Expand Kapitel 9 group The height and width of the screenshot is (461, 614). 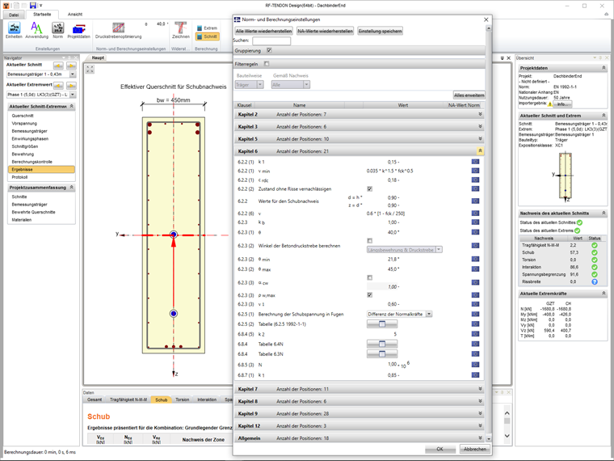pos(480,413)
